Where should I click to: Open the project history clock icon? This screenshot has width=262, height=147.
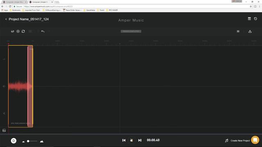click(x=255, y=19)
